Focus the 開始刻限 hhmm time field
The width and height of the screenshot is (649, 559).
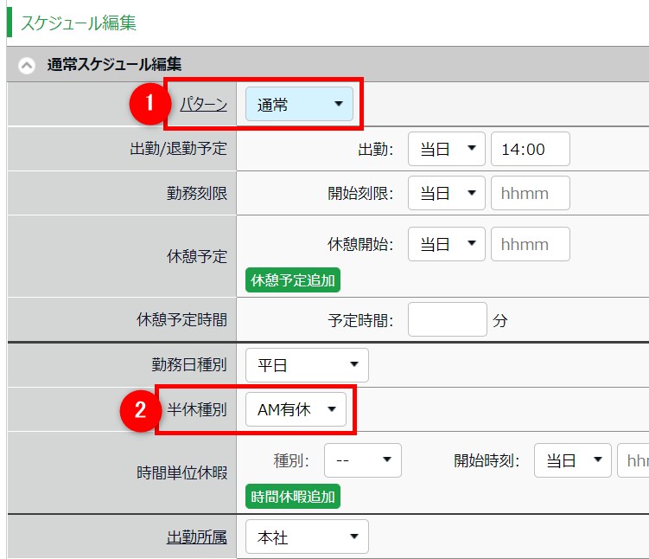pyautogui.click(x=530, y=193)
